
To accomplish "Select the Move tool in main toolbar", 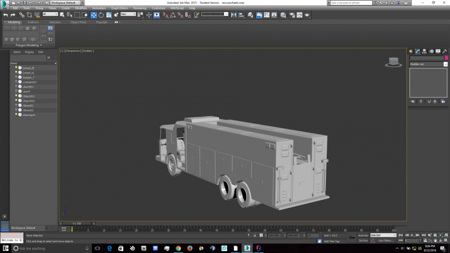I will coord(94,15).
